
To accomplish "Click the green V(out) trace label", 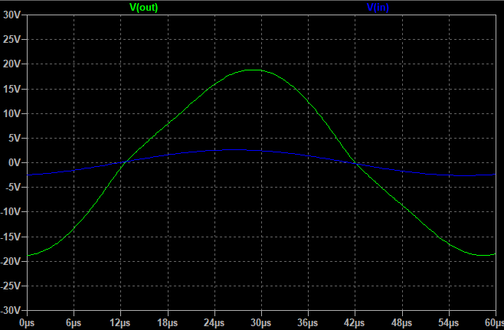I will tap(143, 7).
